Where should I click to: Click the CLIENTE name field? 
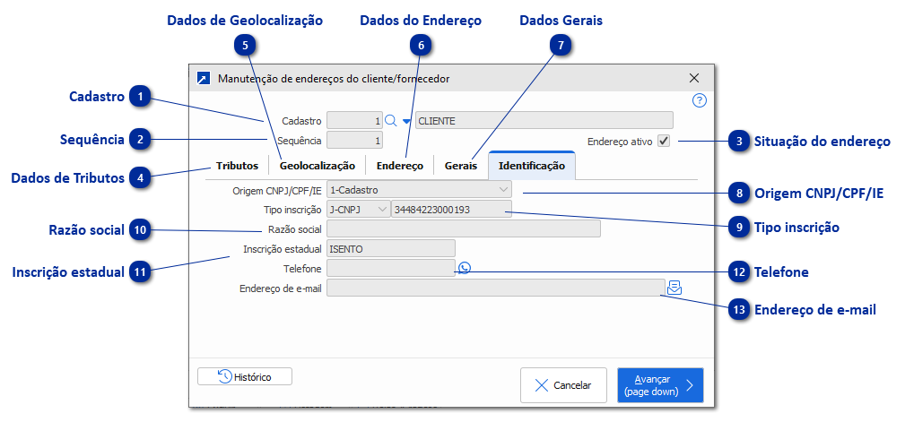544,120
